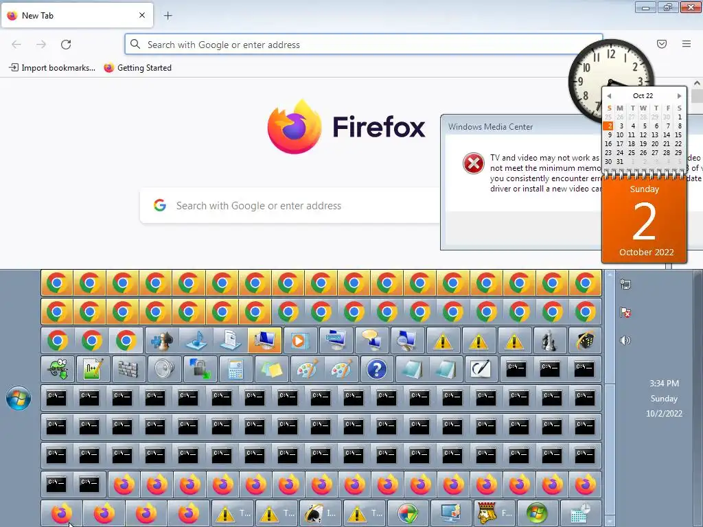Open the volume tray icon
Image resolution: width=703 pixels, height=527 pixels.
click(625, 340)
